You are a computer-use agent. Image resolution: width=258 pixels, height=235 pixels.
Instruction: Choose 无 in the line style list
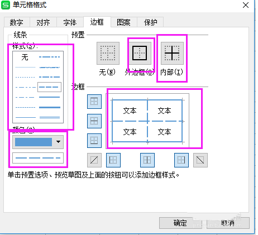[x=25, y=57]
